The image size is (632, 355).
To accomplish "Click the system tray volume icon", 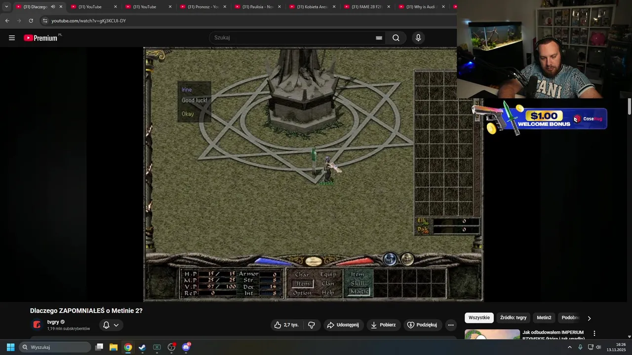I will pyautogui.click(x=598, y=347).
